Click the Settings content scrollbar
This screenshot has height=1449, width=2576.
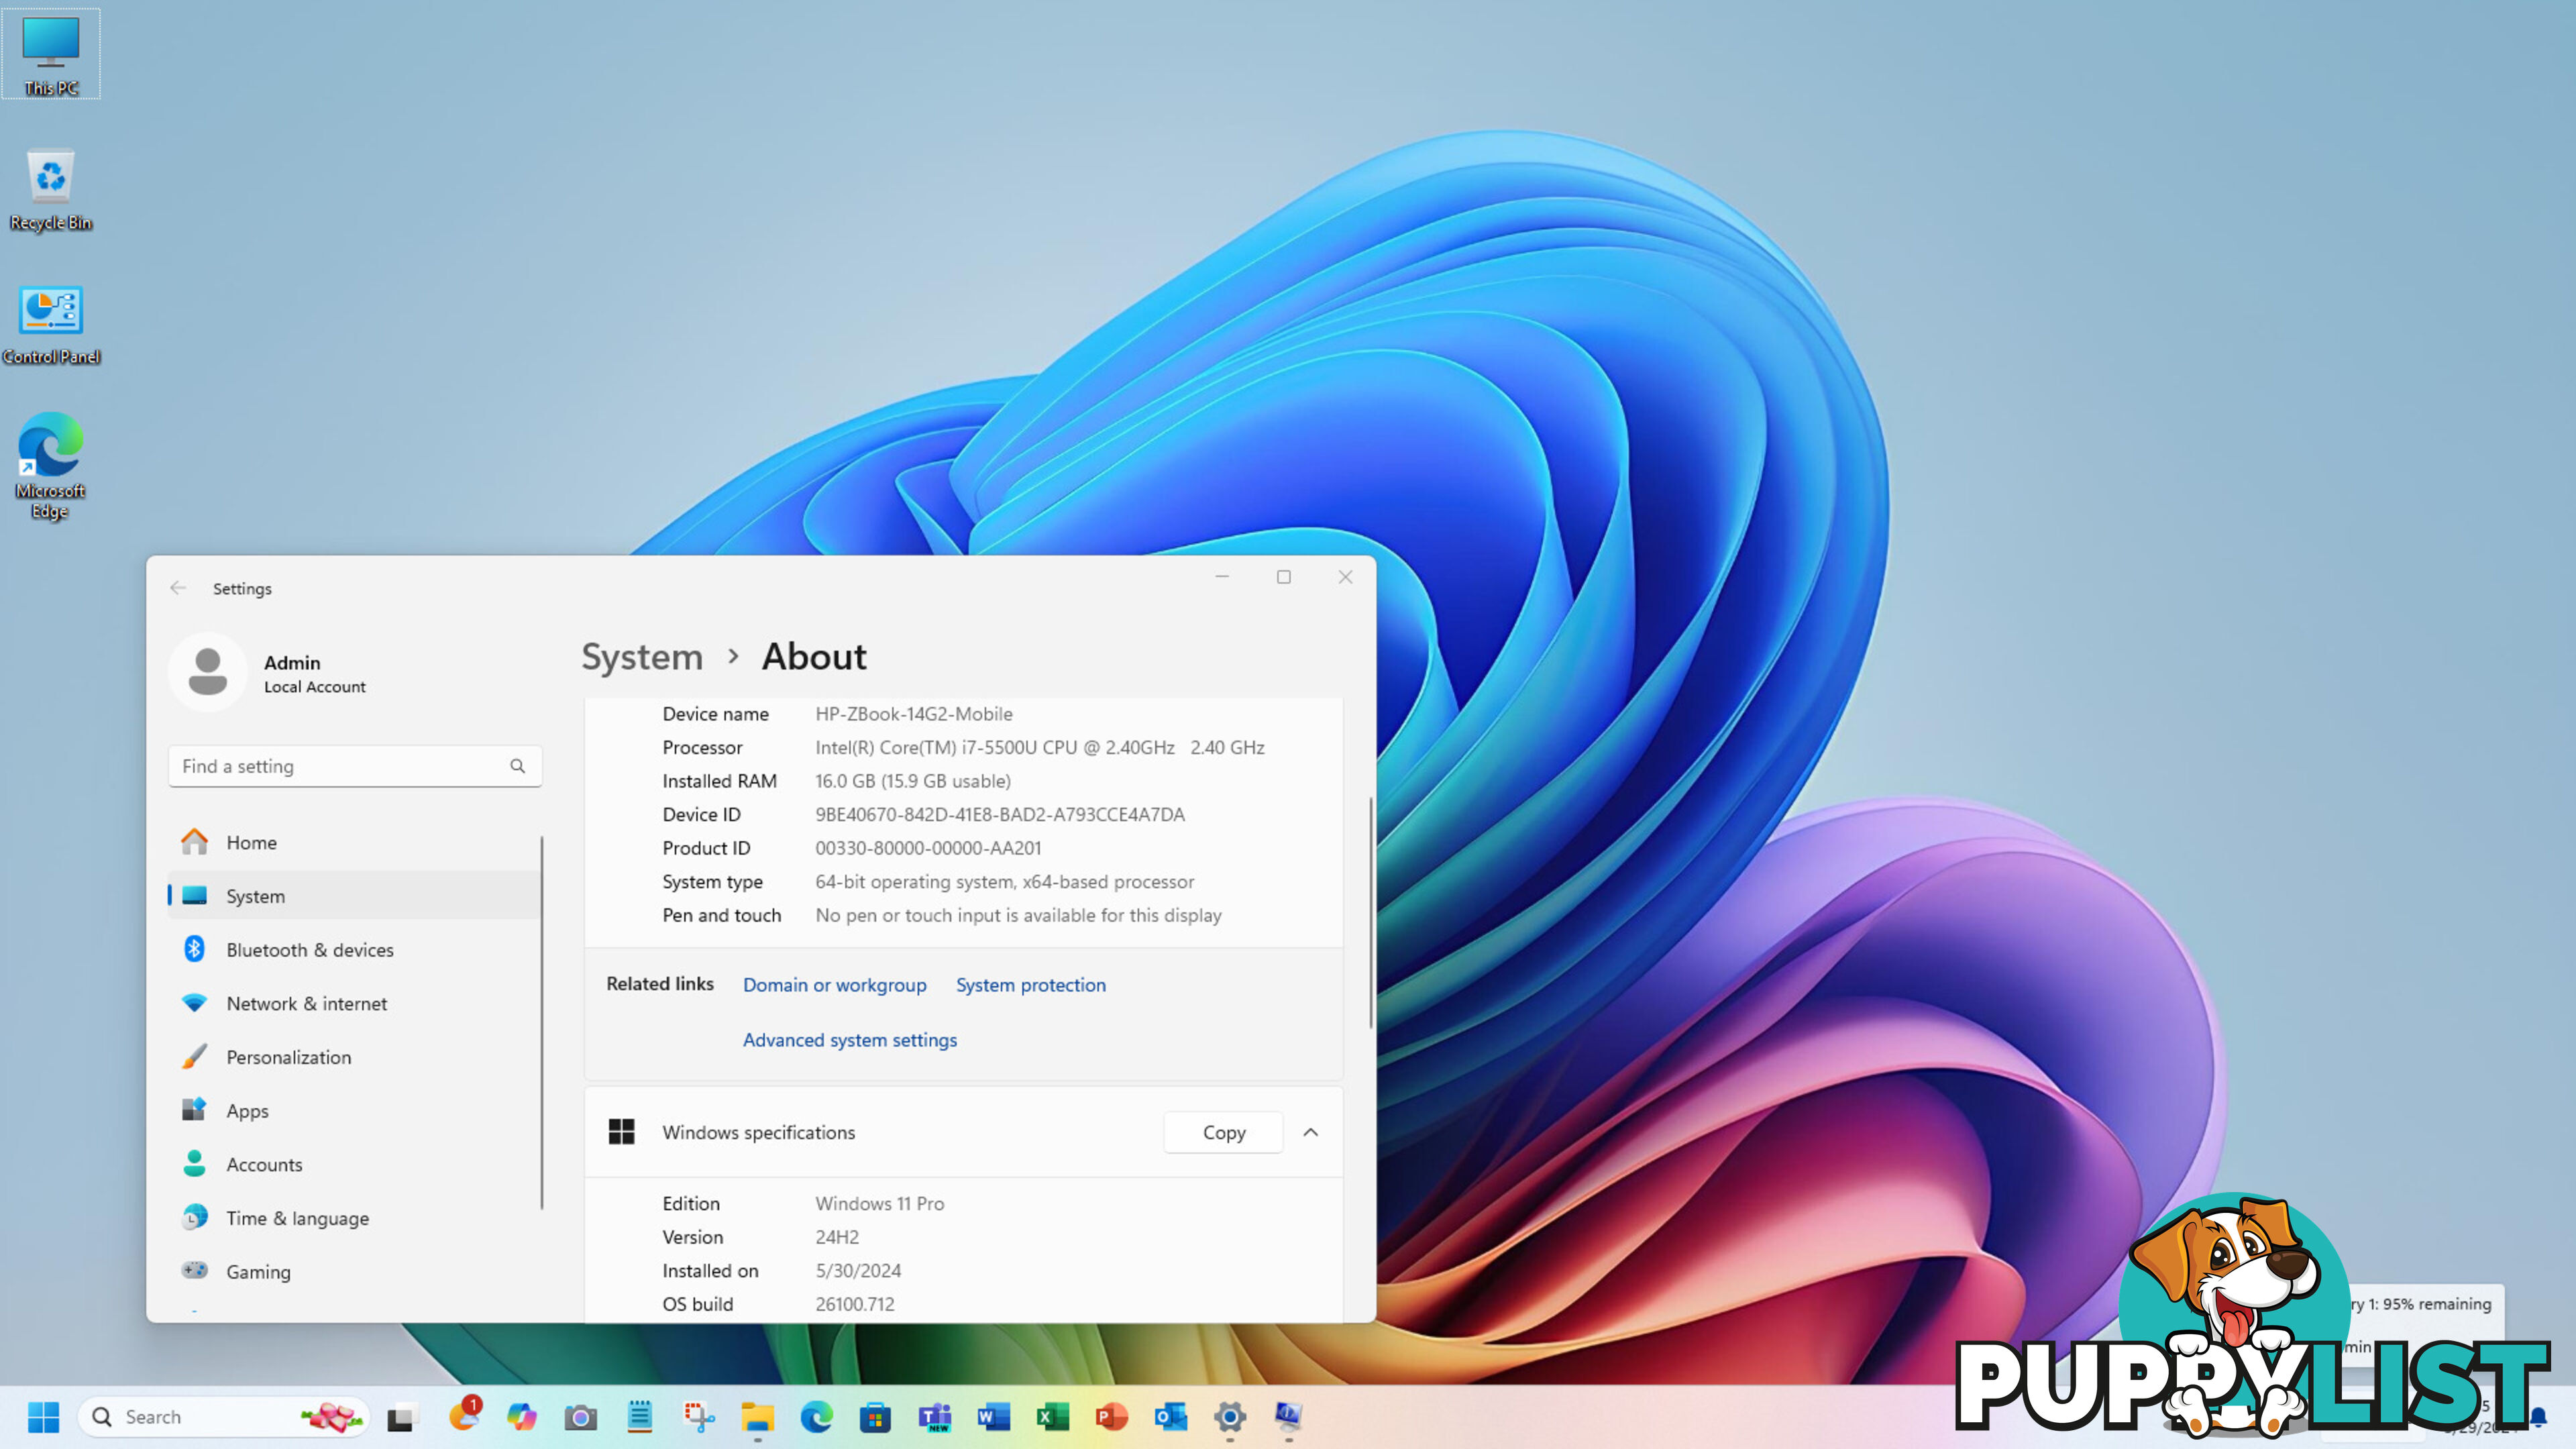pyautogui.click(x=1371, y=912)
